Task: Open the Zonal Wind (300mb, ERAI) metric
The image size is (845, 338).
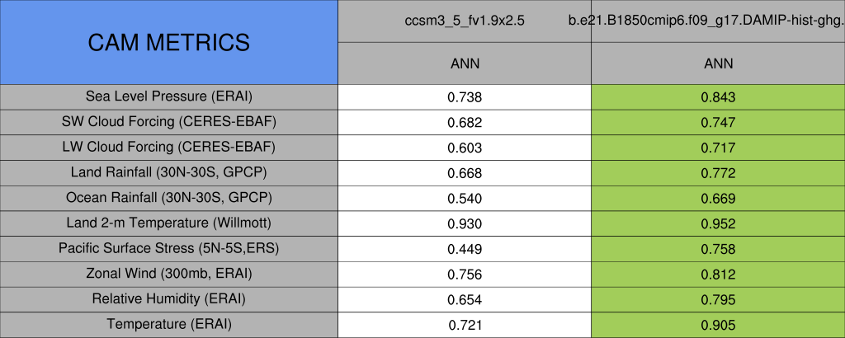Action: coord(168,274)
